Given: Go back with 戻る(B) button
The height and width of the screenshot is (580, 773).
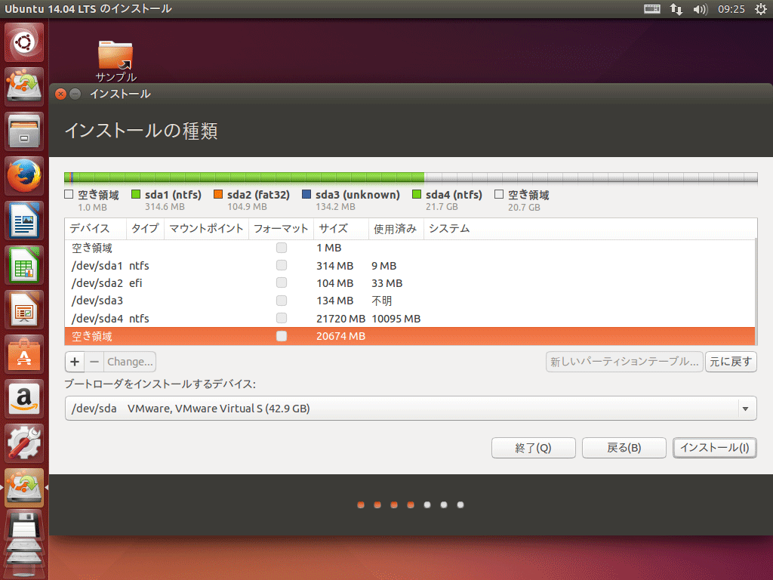Looking at the screenshot, I should pyautogui.click(x=624, y=448).
